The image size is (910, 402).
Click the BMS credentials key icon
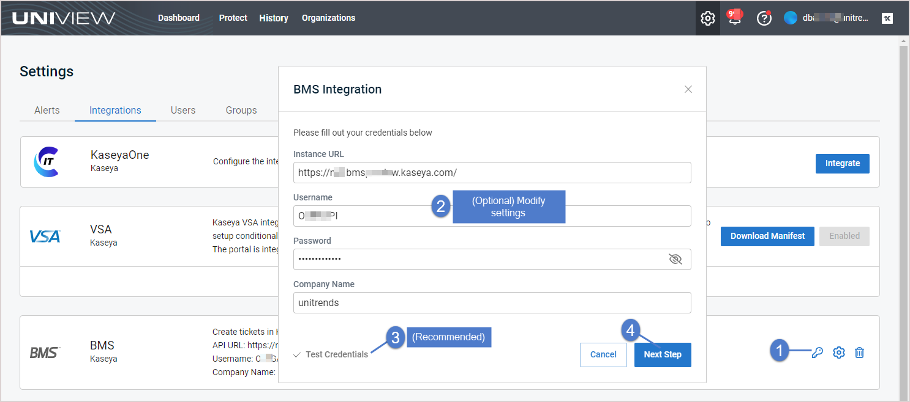tap(817, 353)
